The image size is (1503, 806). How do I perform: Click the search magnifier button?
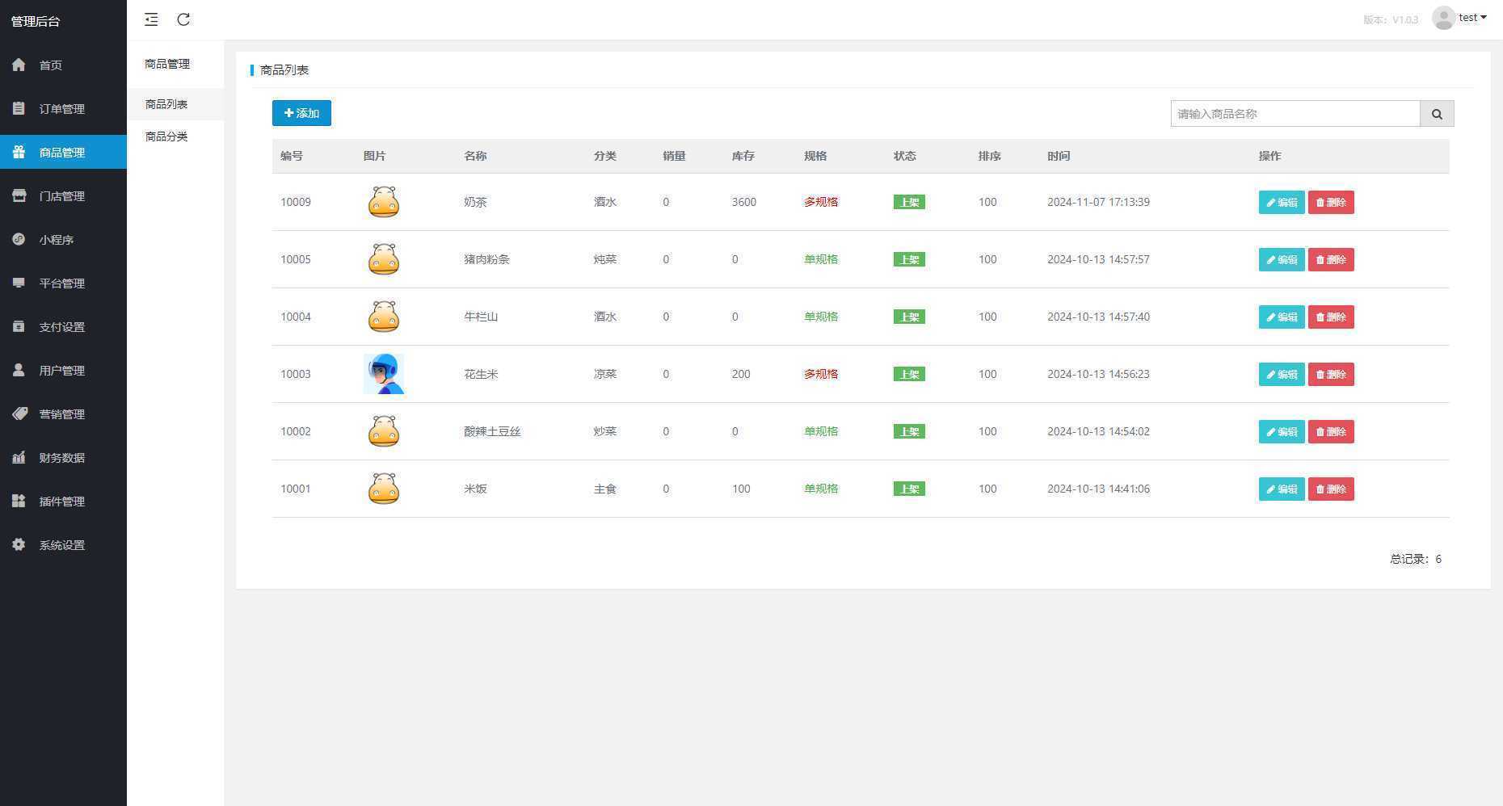coord(1437,114)
